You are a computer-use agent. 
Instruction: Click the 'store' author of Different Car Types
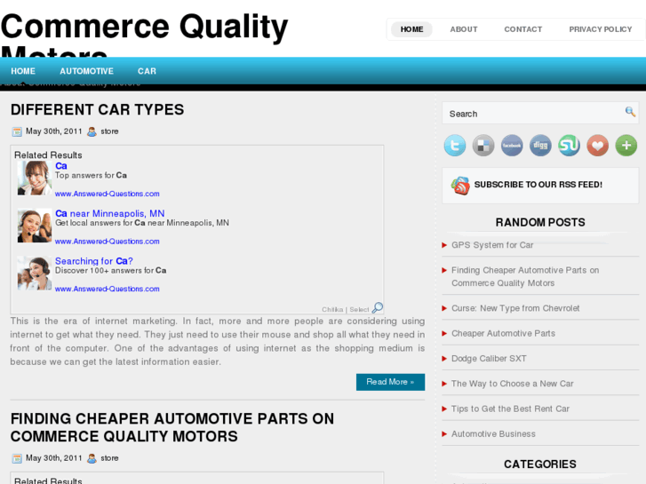click(x=109, y=131)
